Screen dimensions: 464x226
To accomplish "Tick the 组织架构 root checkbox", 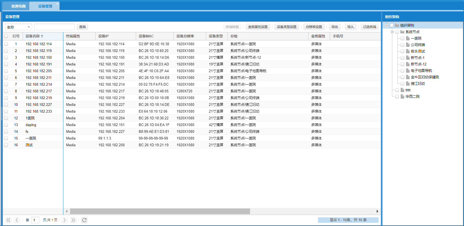I will click(x=392, y=25).
